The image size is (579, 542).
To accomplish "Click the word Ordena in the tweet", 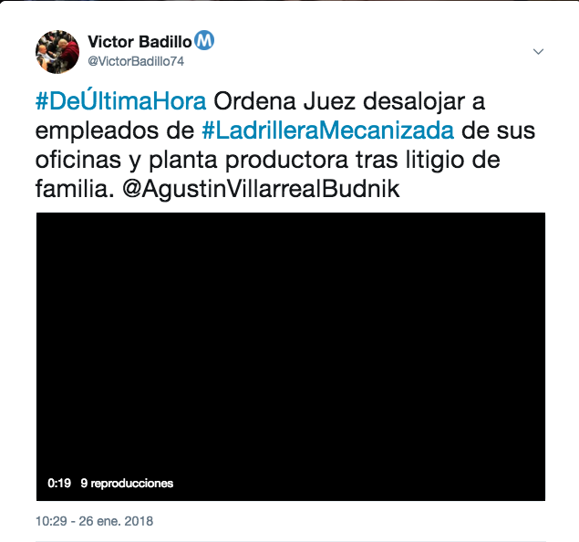I will click(x=255, y=101).
